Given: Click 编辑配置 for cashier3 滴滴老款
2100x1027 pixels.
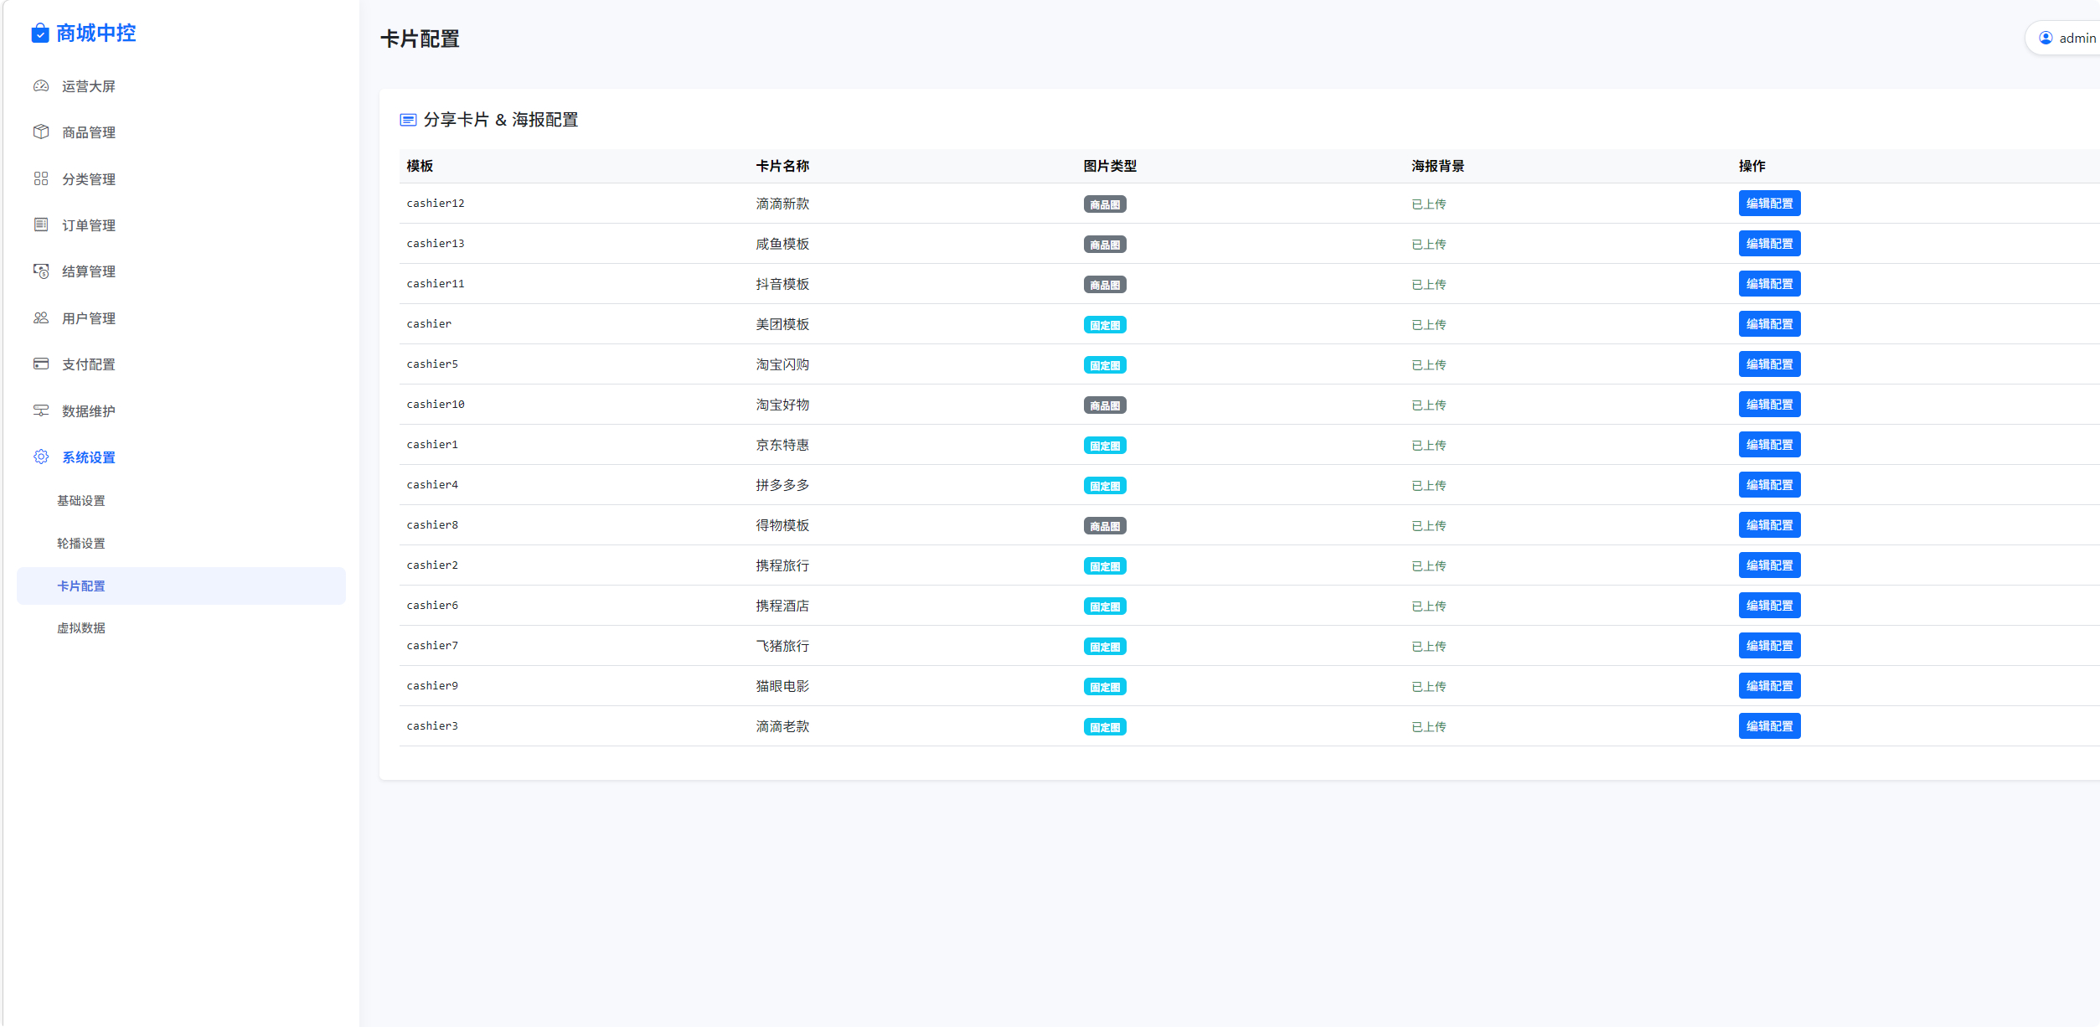Looking at the screenshot, I should 1768,726.
